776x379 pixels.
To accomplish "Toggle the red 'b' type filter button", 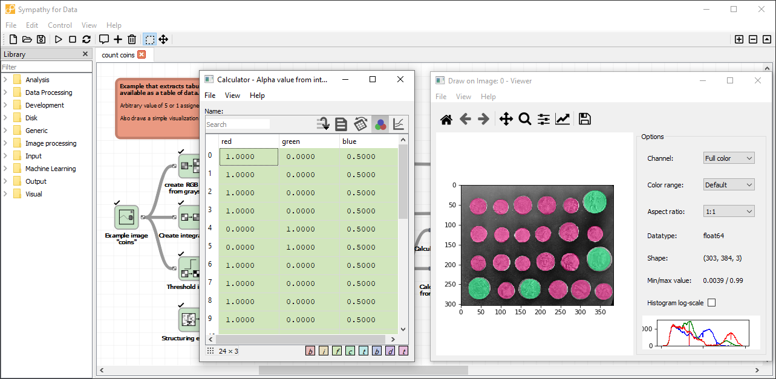I will (x=310, y=351).
